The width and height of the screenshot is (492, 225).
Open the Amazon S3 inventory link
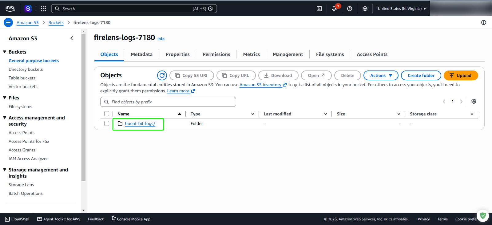click(x=263, y=85)
